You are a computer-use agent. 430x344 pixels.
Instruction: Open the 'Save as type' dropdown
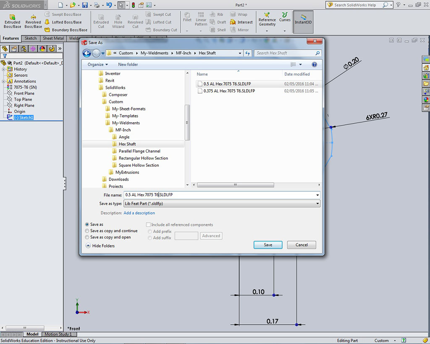click(x=222, y=204)
